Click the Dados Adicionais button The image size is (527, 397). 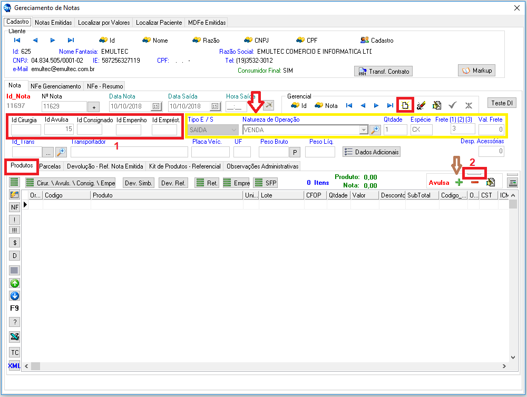(x=372, y=152)
